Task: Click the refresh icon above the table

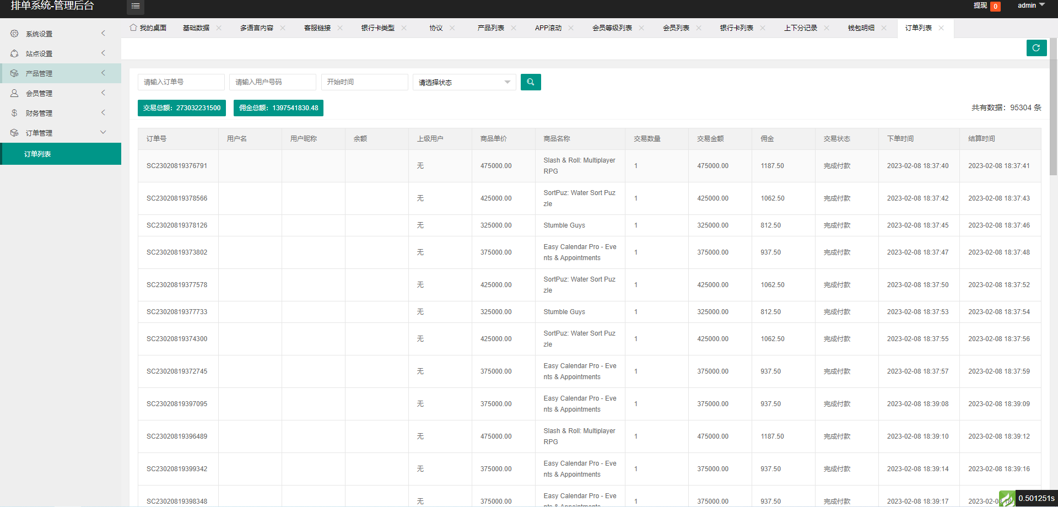Action: click(1037, 48)
